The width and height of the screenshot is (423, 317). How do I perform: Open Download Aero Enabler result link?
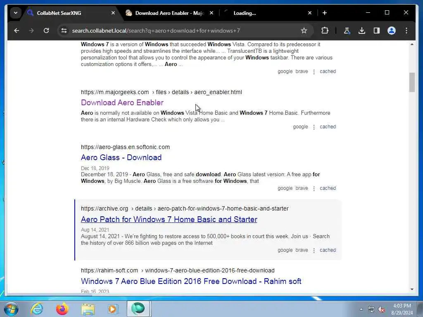[x=122, y=103]
